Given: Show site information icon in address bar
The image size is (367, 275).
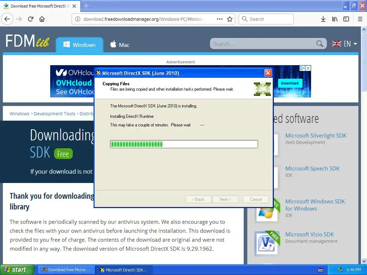Looking at the screenshot, I should pos(78,19).
